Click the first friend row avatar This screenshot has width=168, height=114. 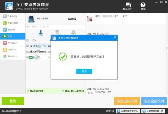[31, 46]
